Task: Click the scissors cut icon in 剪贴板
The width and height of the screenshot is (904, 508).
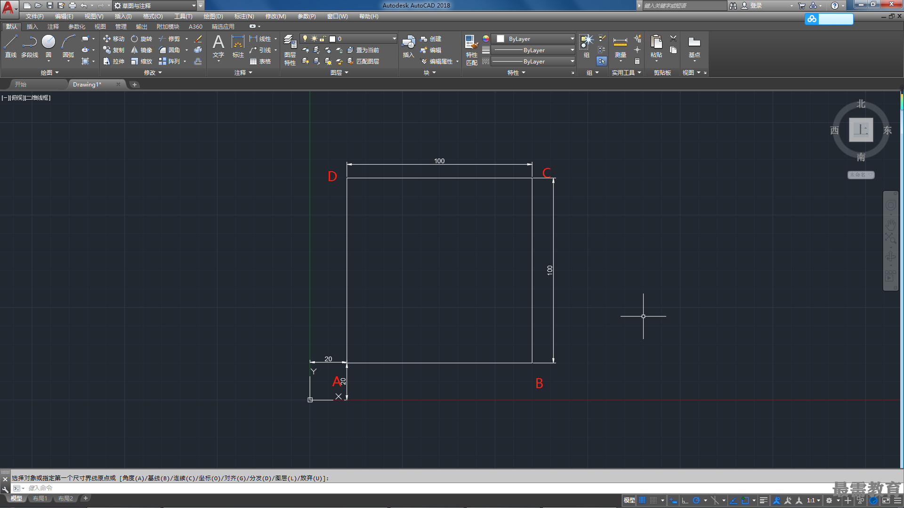Action: click(673, 39)
